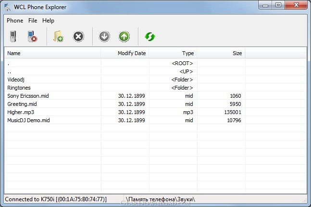This screenshot has width=311, height=207.
Task: Click the green refresh icon
Action: [150, 37]
